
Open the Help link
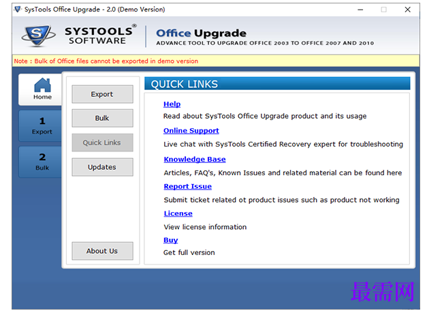(172, 104)
